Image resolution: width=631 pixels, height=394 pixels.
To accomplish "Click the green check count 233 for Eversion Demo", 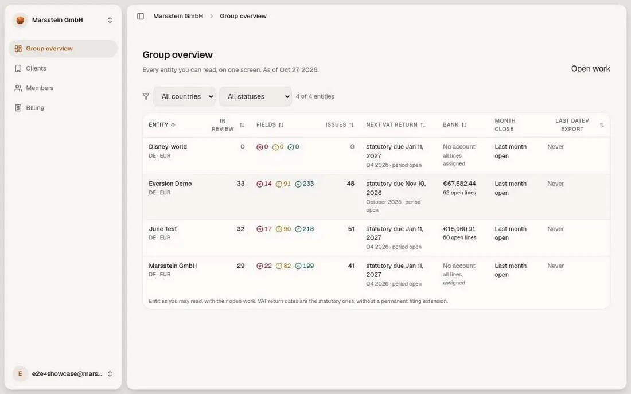I will click(304, 184).
